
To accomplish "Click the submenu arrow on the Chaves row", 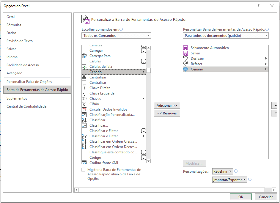I will pyautogui.click(x=143, y=99).
